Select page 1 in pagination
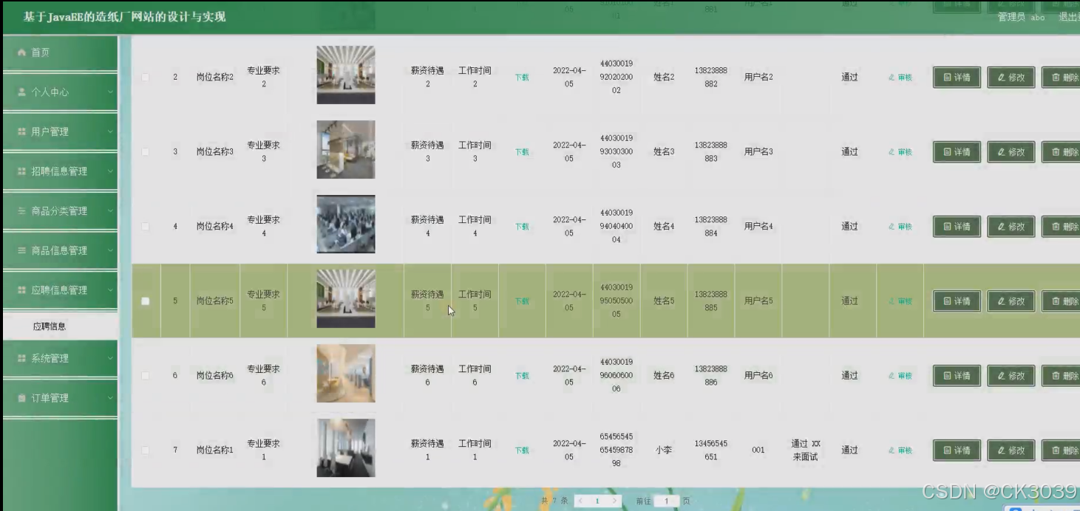This screenshot has height=511, width=1080. coord(597,501)
